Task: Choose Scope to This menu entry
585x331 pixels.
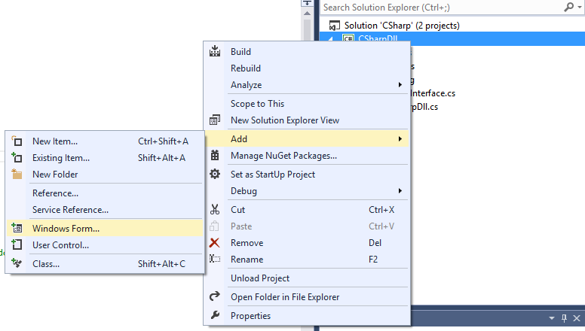Action: click(257, 104)
